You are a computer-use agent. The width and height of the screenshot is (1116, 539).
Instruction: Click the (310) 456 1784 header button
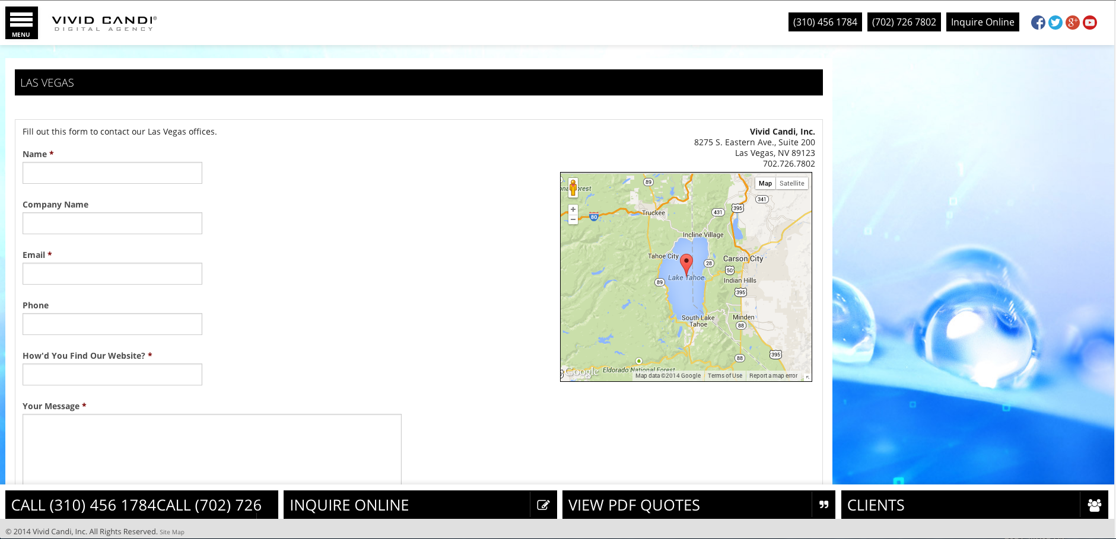point(825,22)
